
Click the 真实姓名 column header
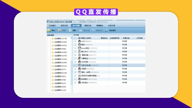(104, 38)
